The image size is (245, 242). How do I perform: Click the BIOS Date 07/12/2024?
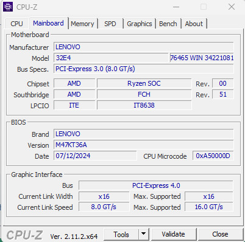click(95, 156)
